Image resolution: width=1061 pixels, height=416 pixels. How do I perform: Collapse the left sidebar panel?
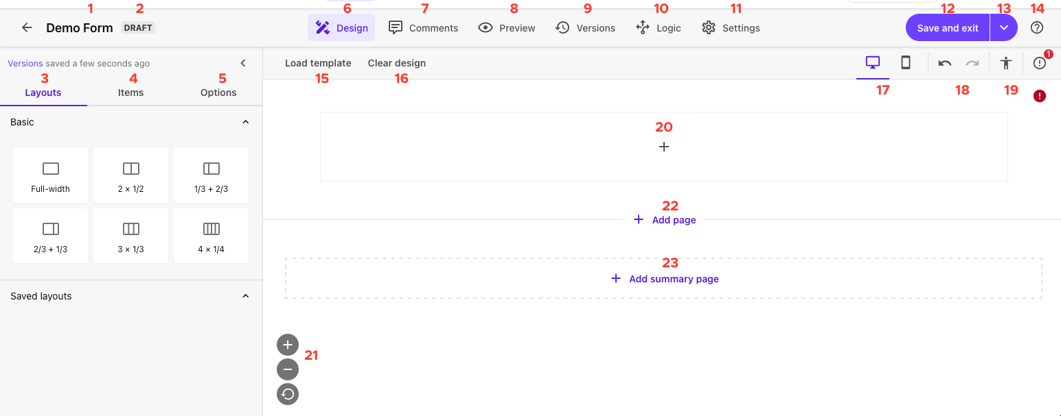coord(243,62)
